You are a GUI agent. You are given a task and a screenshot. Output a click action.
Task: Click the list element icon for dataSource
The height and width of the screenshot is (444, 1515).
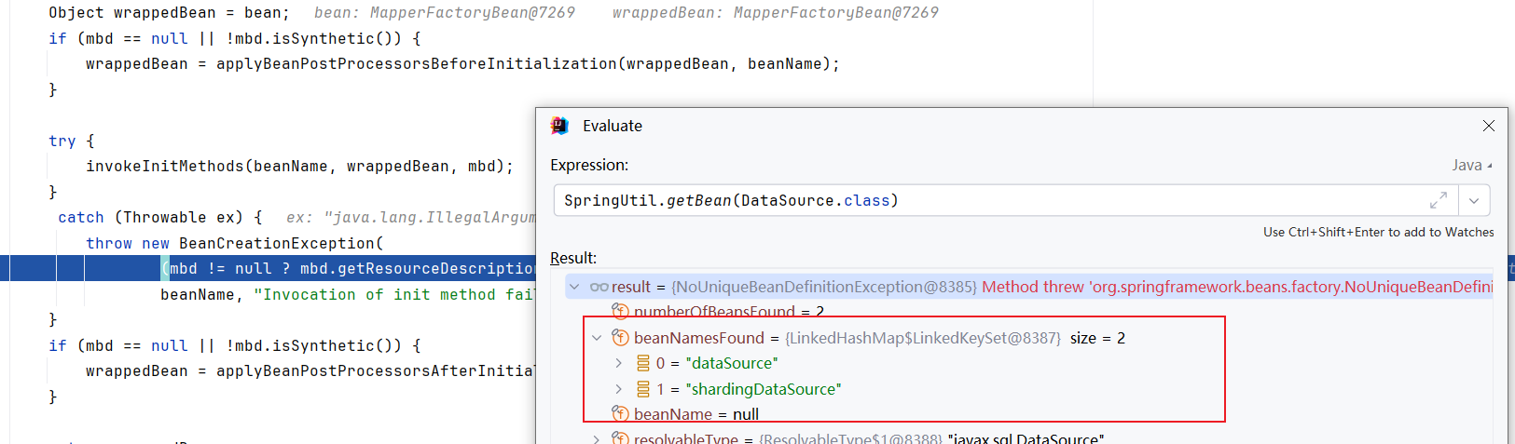[x=642, y=363]
